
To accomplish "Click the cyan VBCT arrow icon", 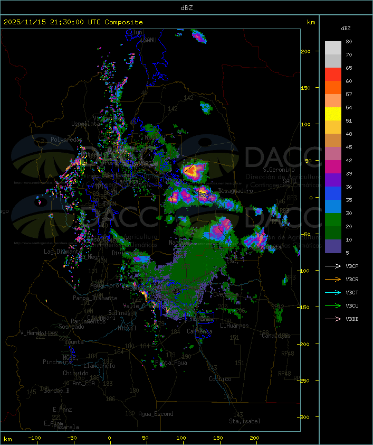I will [333, 292].
